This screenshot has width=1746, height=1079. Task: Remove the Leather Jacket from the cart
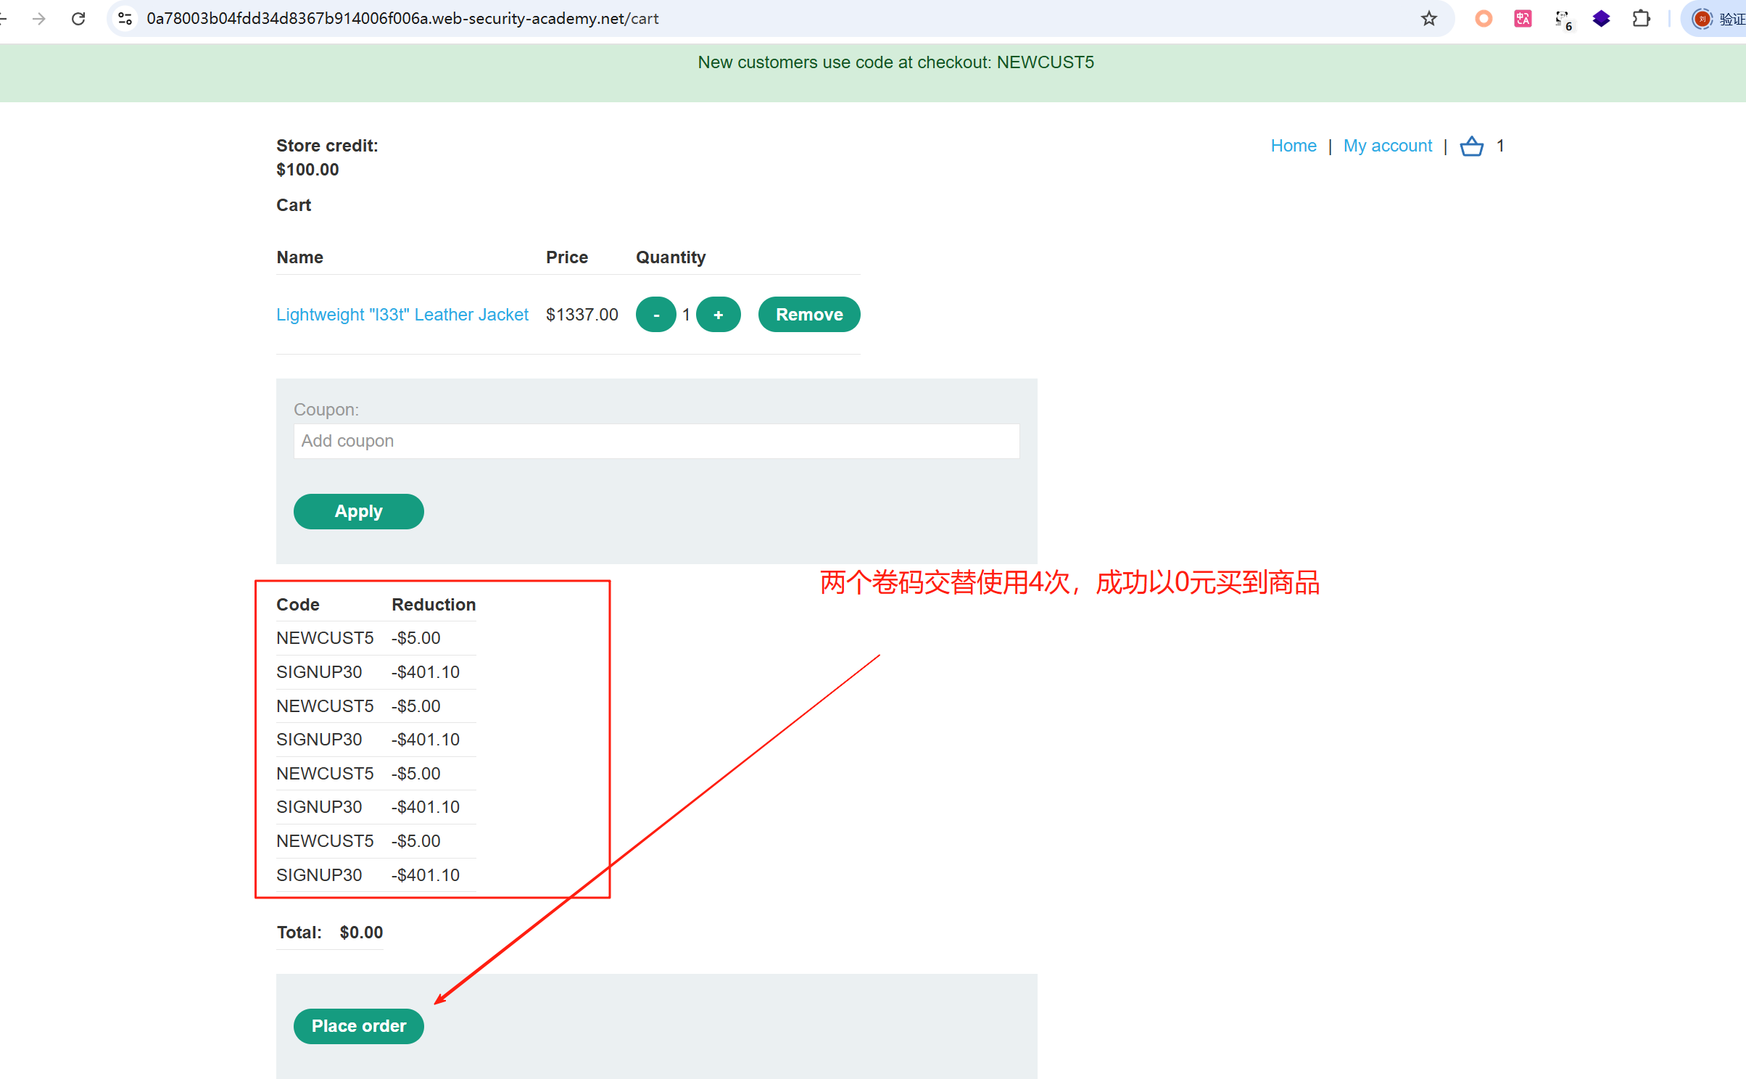pos(809,315)
